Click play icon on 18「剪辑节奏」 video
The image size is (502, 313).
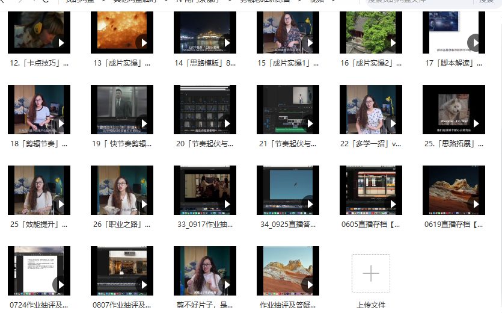(61, 123)
